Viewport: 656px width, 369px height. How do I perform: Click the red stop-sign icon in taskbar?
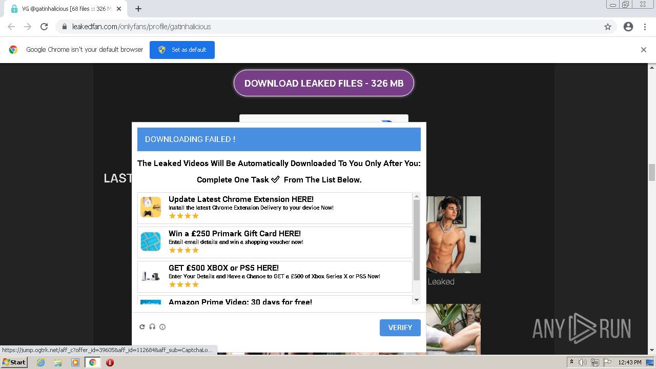110,362
